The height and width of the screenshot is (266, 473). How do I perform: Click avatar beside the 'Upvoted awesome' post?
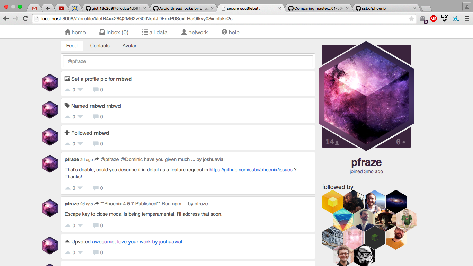[50, 246]
